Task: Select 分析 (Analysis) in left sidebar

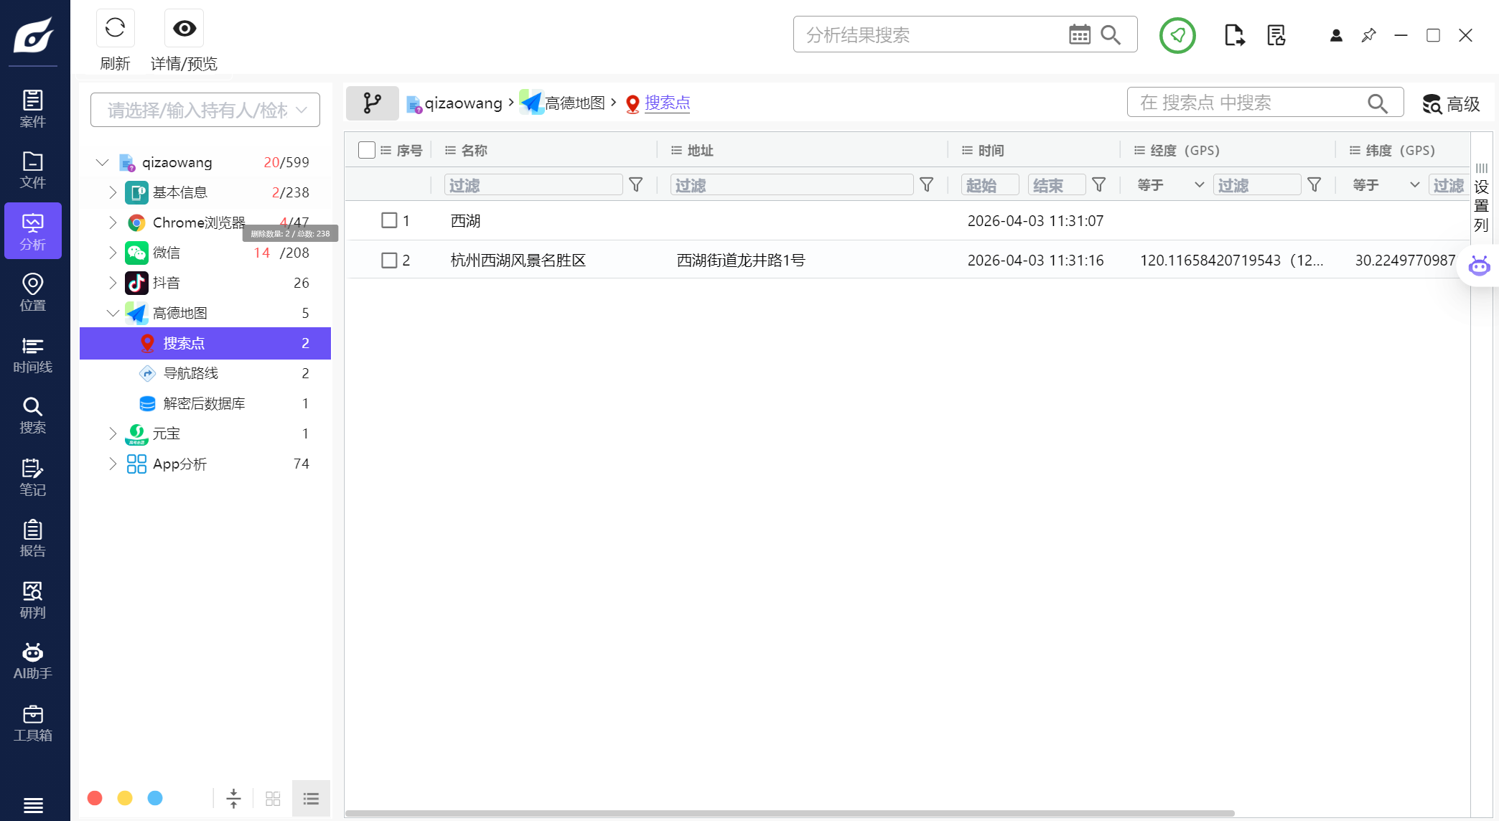Action: click(33, 231)
